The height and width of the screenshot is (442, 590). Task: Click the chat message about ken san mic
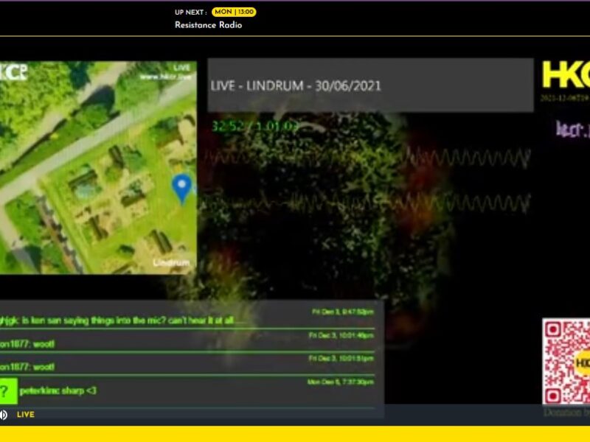[x=117, y=320]
